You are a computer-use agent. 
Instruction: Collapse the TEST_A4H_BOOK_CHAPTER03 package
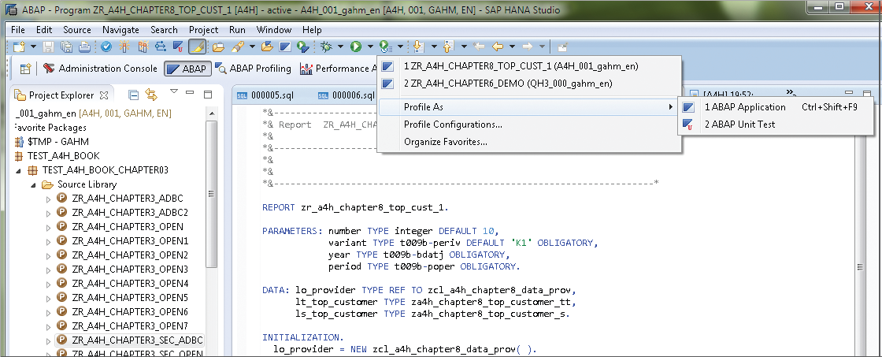coord(19,170)
